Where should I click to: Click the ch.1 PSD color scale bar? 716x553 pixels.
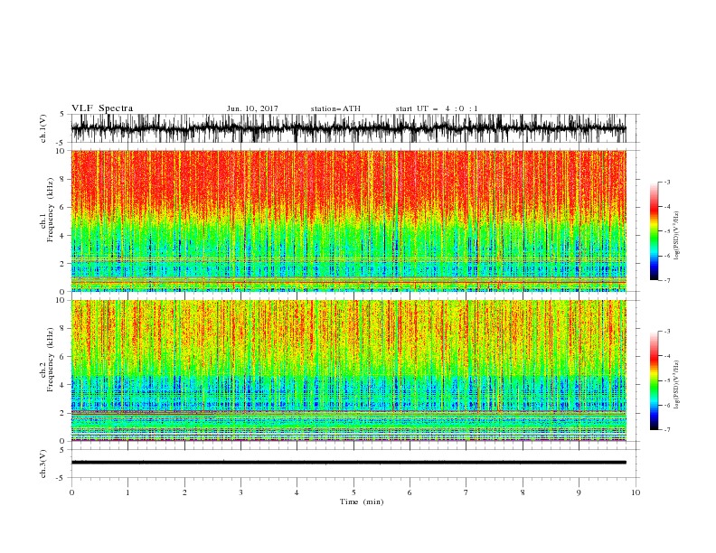click(654, 231)
